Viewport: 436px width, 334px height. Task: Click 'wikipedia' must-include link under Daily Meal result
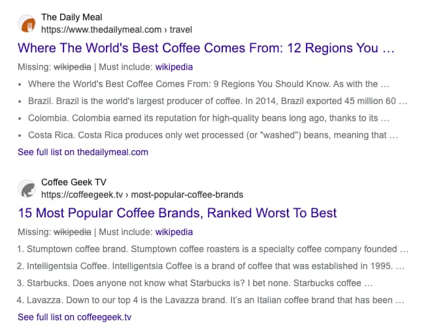pyautogui.click(x=175, y=67)
